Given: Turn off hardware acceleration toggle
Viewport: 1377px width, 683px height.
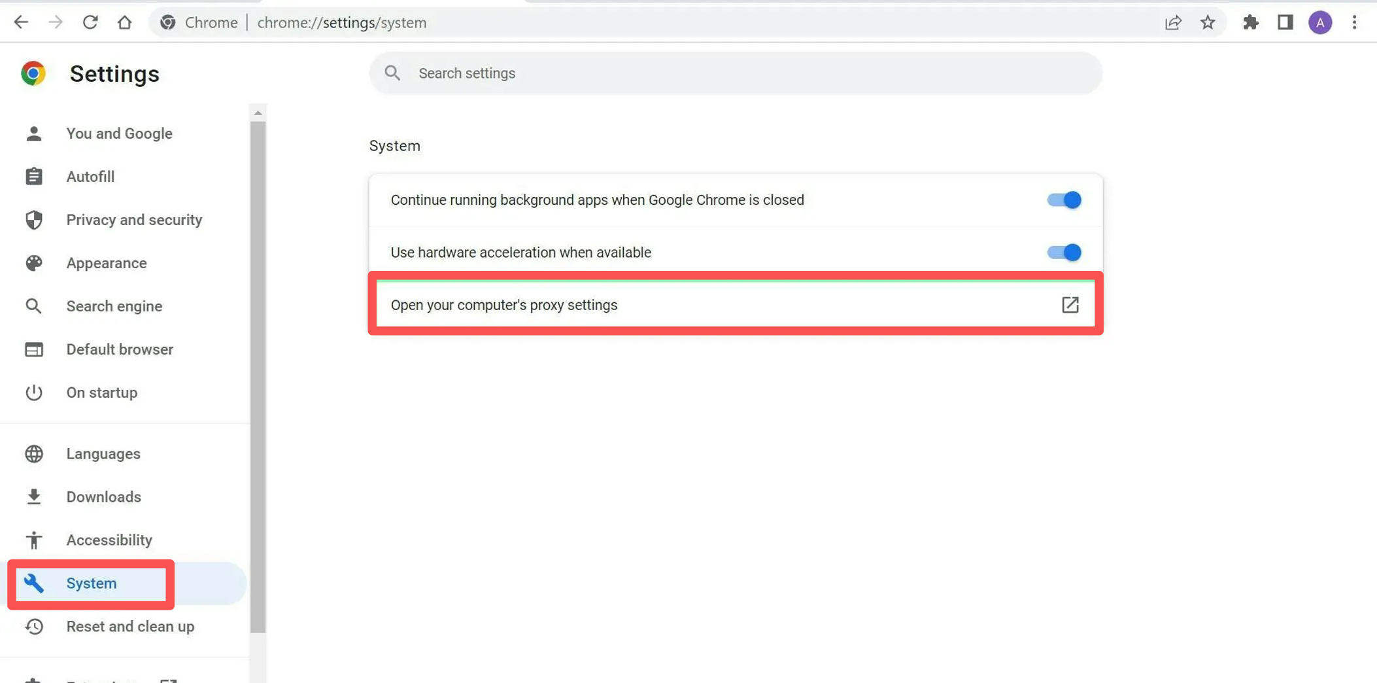Looking at the screenshot, I should tap(1064, 252).
